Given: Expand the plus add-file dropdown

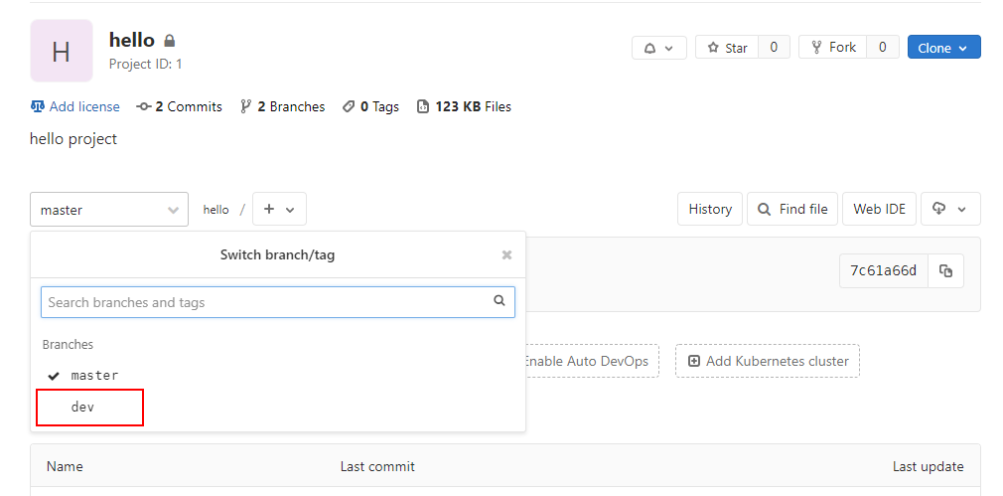Looking at the screenshot, I should (x=279, y=210).
